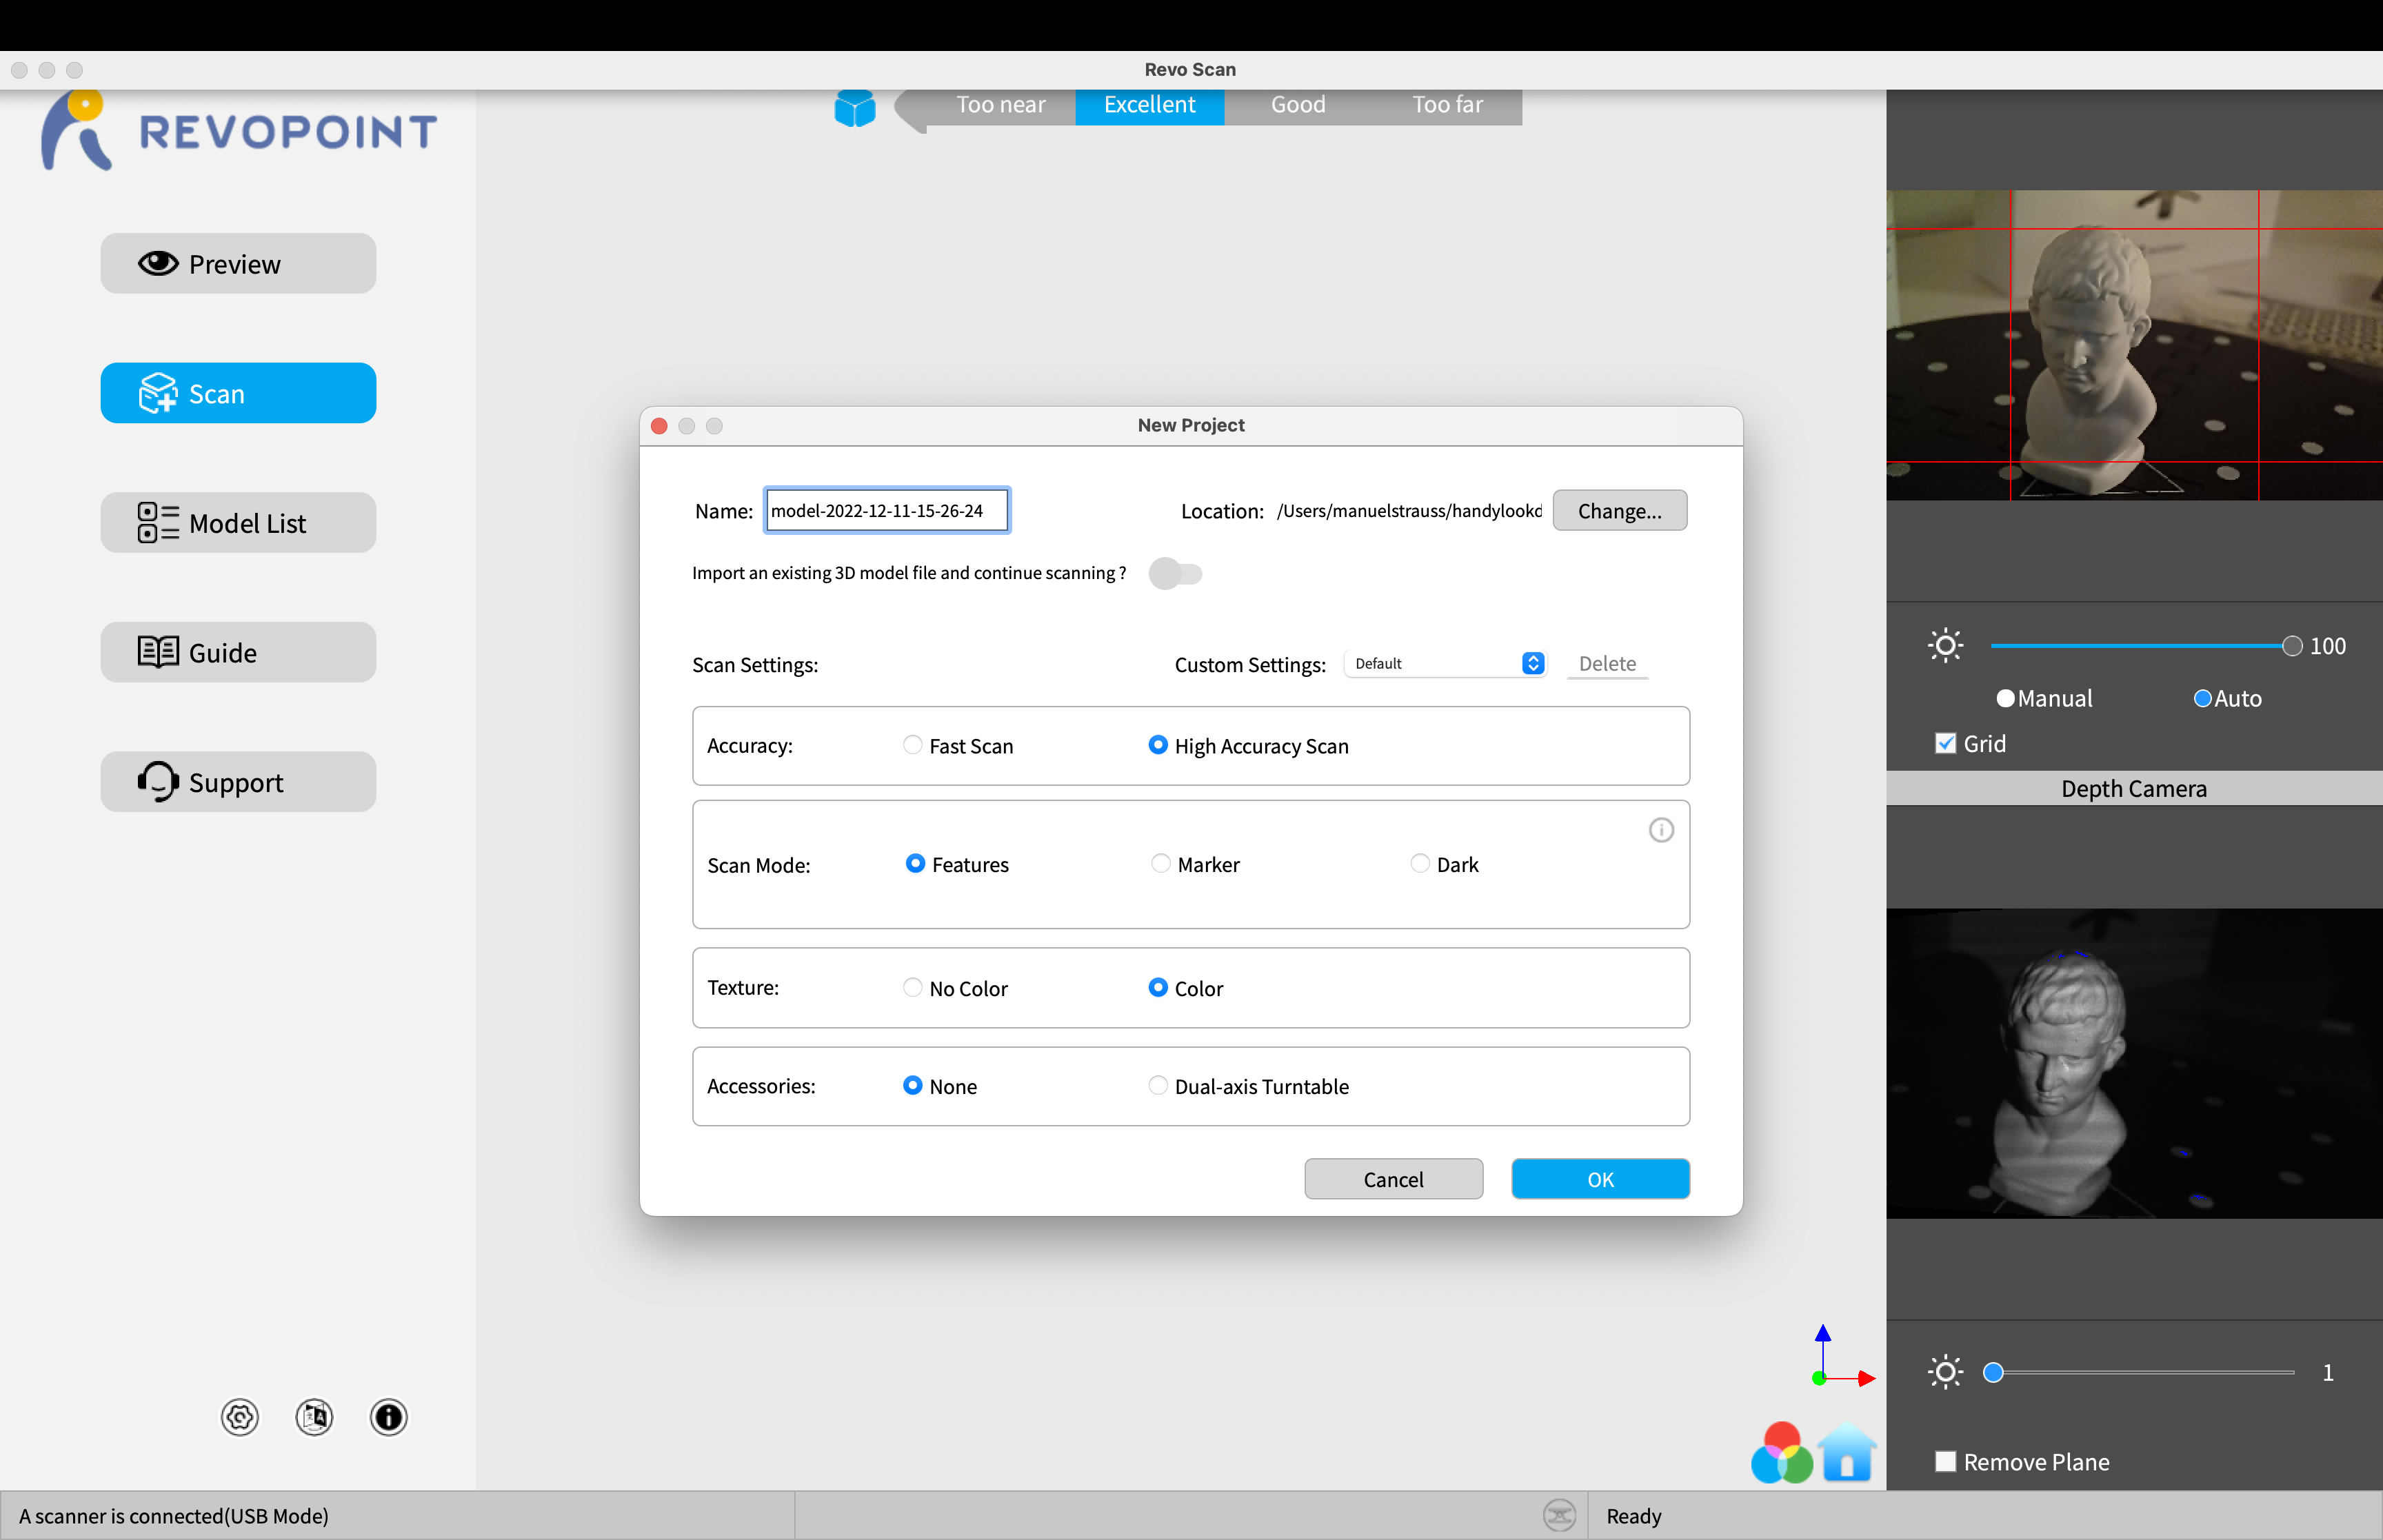Screen dimensions: 2383x1540
Task: Uncheck the Grid checkbox
Action: [1945, 743]
